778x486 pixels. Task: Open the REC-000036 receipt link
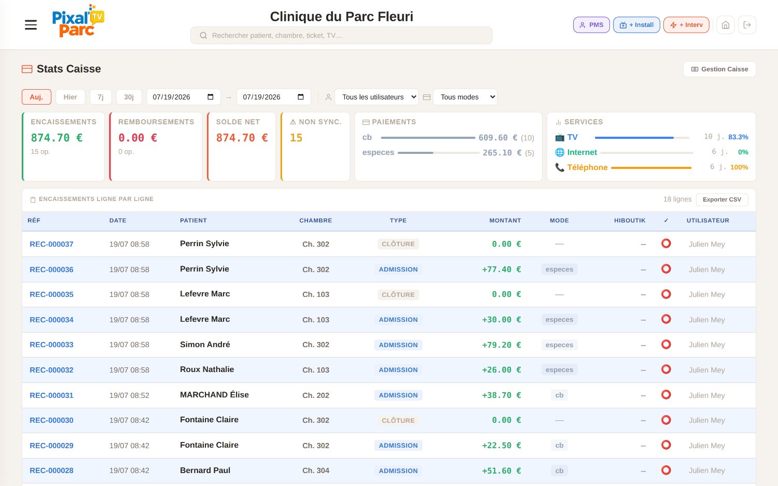pyautogui.click(x=51, y=269)
